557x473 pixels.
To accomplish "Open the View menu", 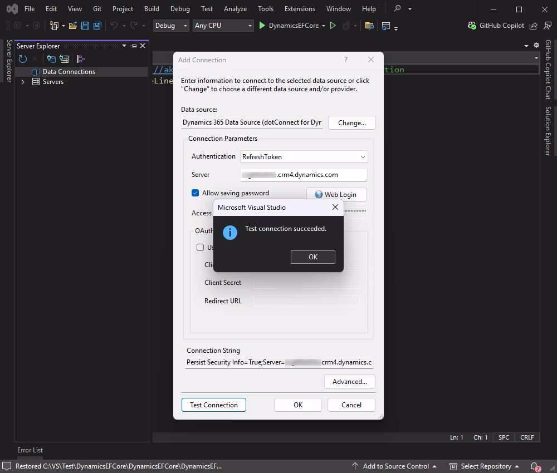I will 75,9.
